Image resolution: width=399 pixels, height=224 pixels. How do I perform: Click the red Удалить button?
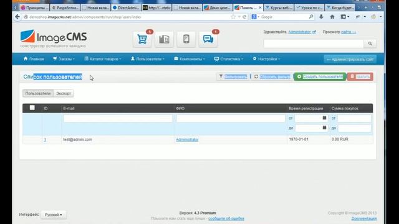click(x=360, y=77)
